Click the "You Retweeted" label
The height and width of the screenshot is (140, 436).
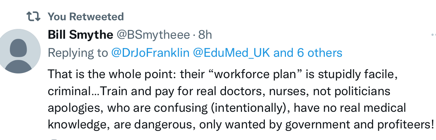pos(86,16)
